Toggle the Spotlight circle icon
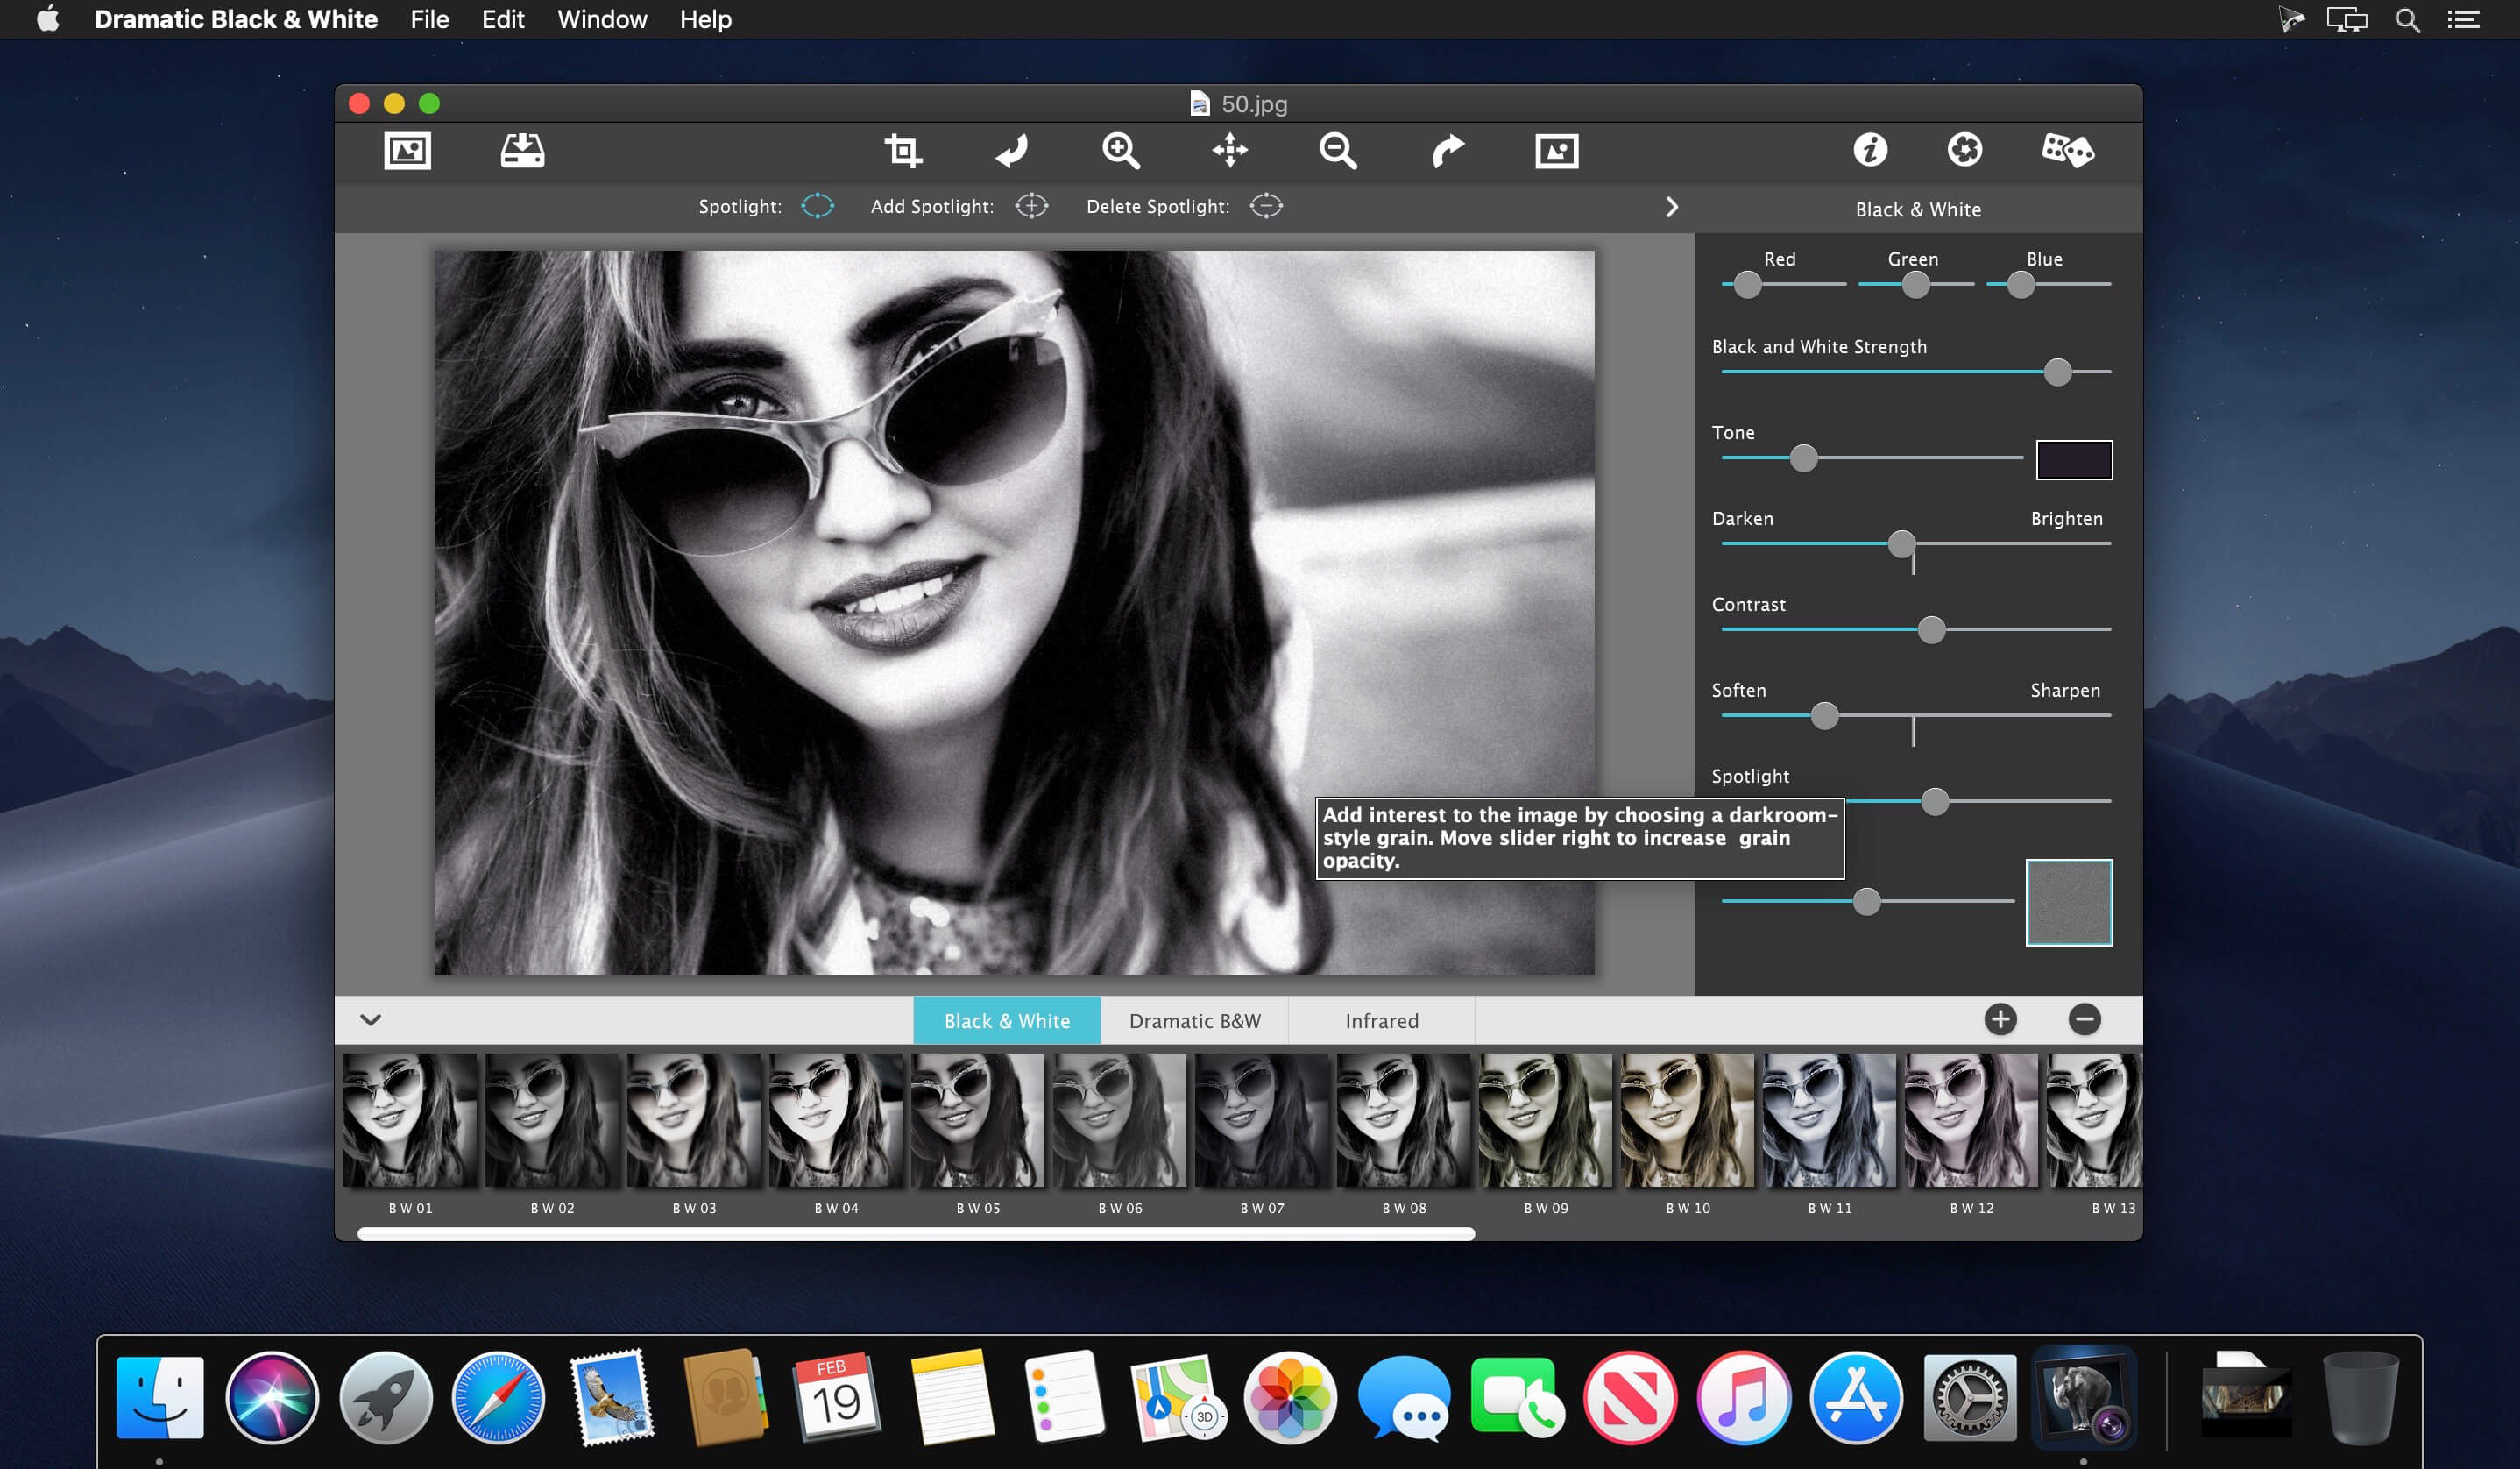Viewport: 2520px width, 1469px height. tap(817, 206)
